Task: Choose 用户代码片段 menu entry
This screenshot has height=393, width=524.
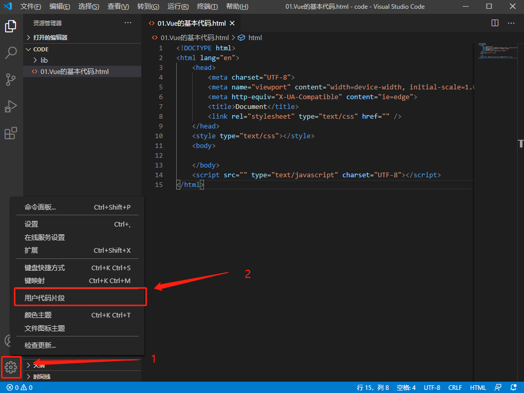Action: [78, 298]
